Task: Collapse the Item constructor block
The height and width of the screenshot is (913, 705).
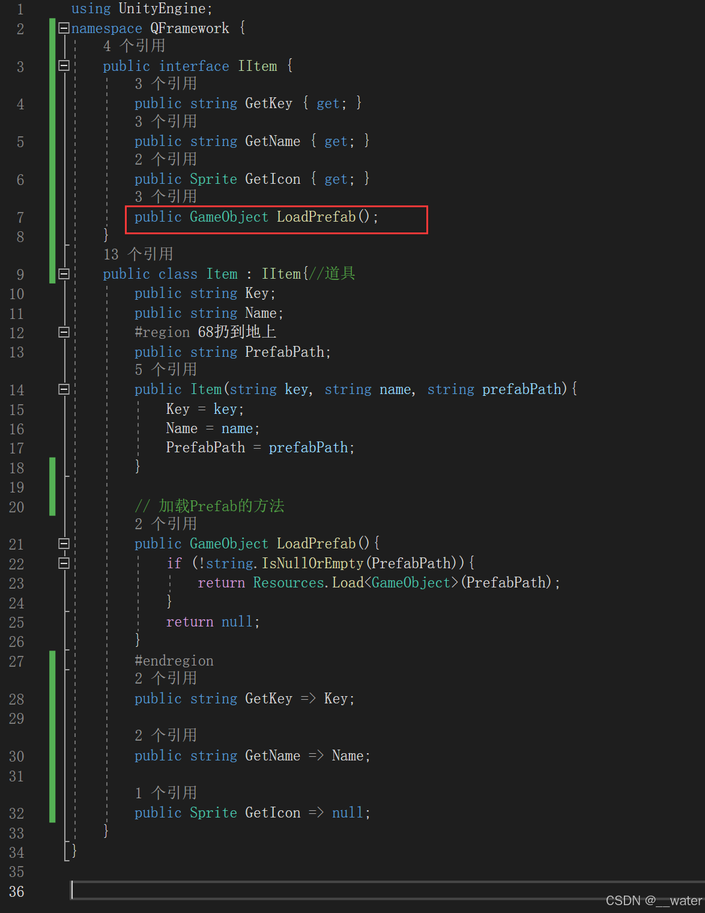Action: point(64,389)
